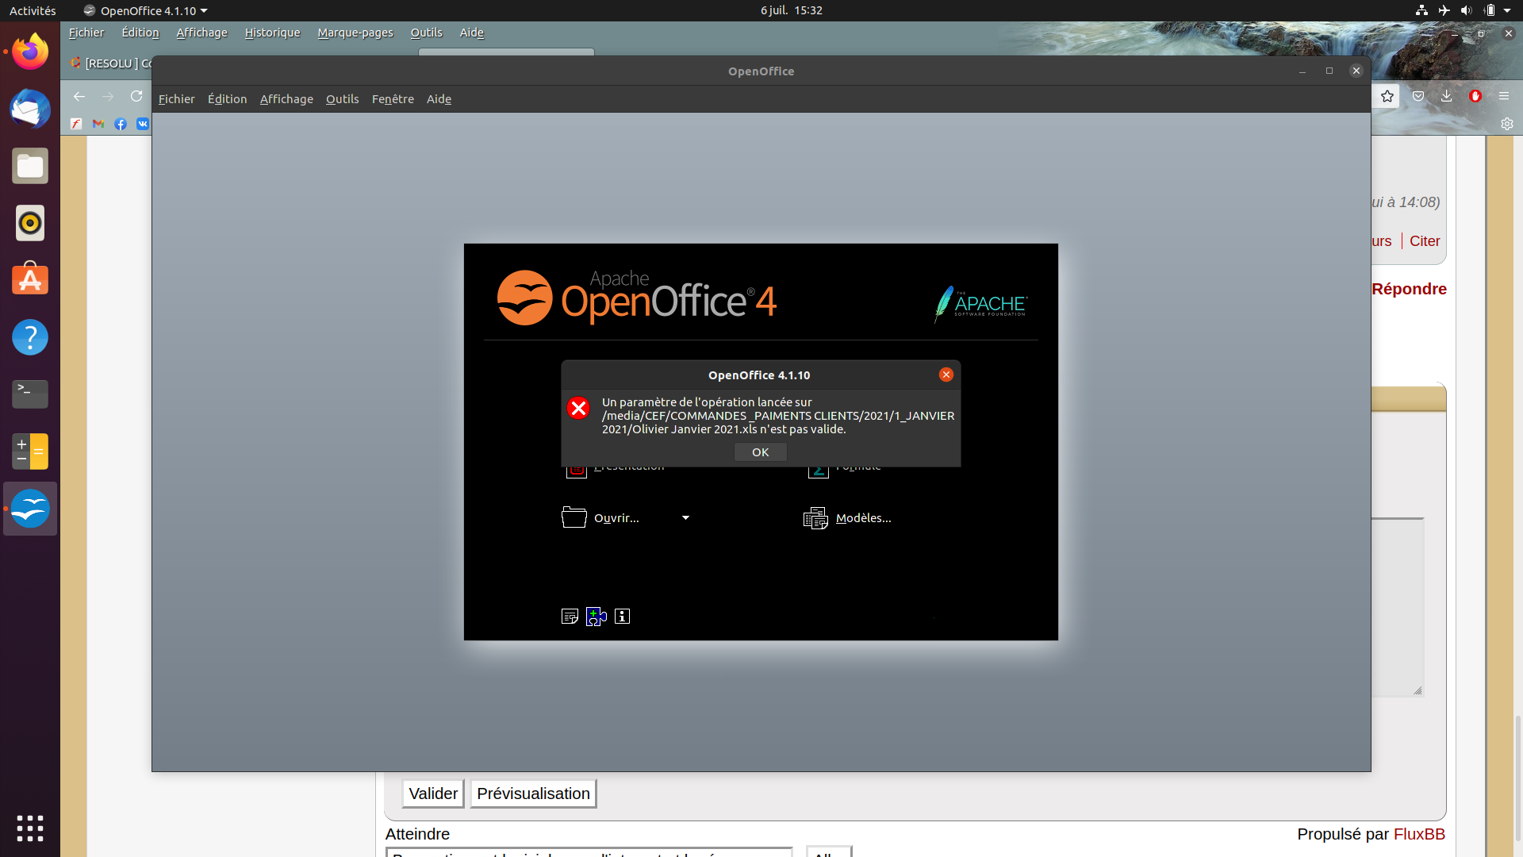This screenshot has width=1523, height=857.
Task: Expand the system status menu arrow
Action: pos(1507,10)
